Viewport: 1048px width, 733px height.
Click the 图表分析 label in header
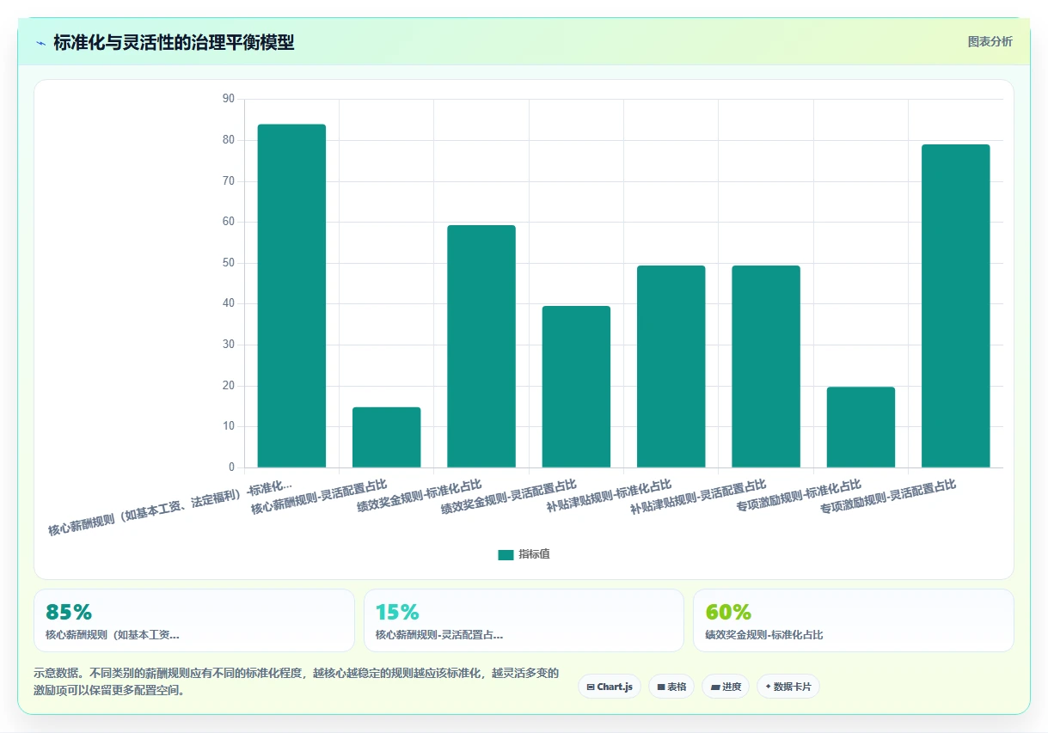tap(990, 41)
